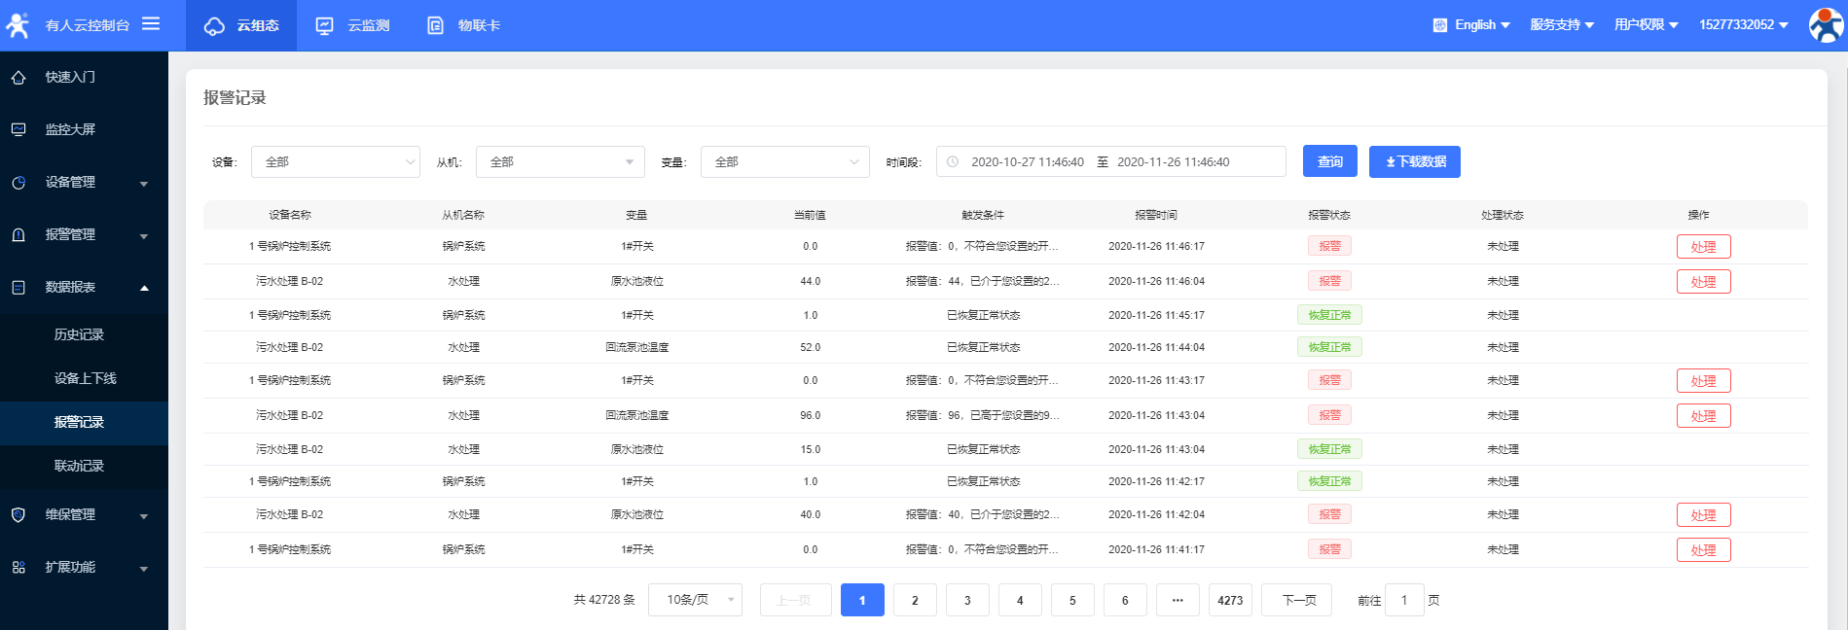Screen dimensions: 1848x630
Task: Open 联动记录 in the sidebar
Action: point(79,467)
